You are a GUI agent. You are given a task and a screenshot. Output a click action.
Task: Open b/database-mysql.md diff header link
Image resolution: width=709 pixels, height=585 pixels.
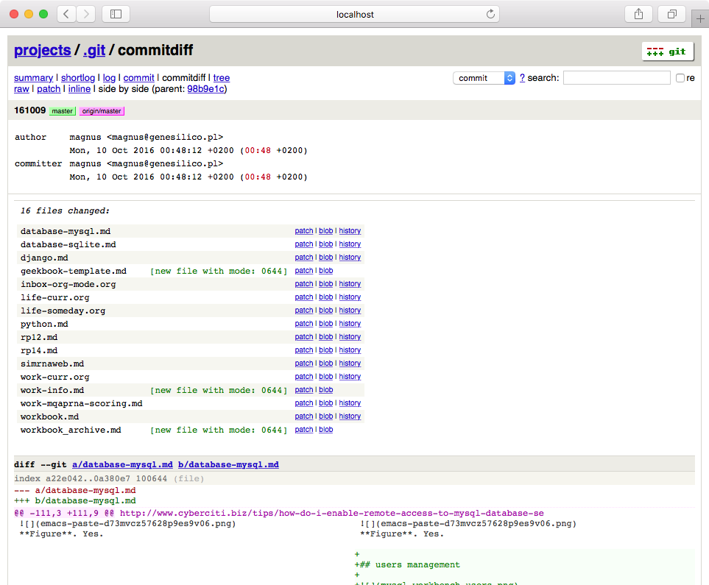pos(228,465)
